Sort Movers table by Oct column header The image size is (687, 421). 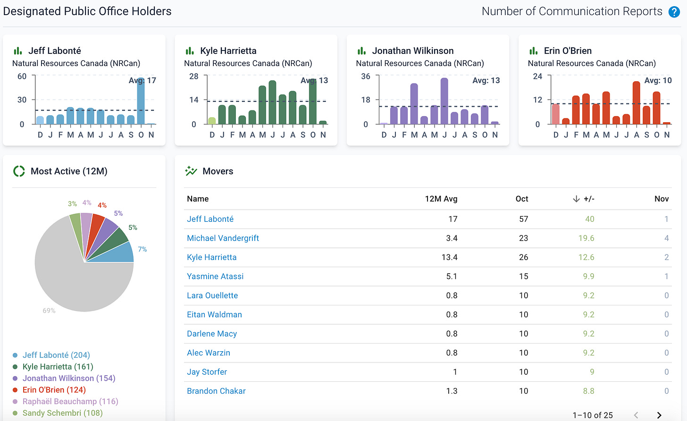tap(522, 199)
